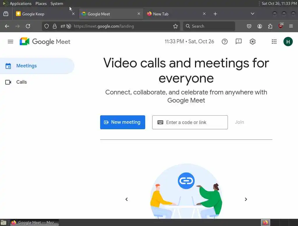This screenshot has height=226, width=298.
Task: Open the Firefox application menu
Action: tap(291, 26)
